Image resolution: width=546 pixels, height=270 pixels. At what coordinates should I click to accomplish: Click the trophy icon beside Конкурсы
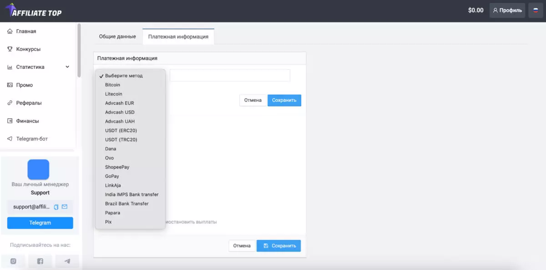point(10,49)
